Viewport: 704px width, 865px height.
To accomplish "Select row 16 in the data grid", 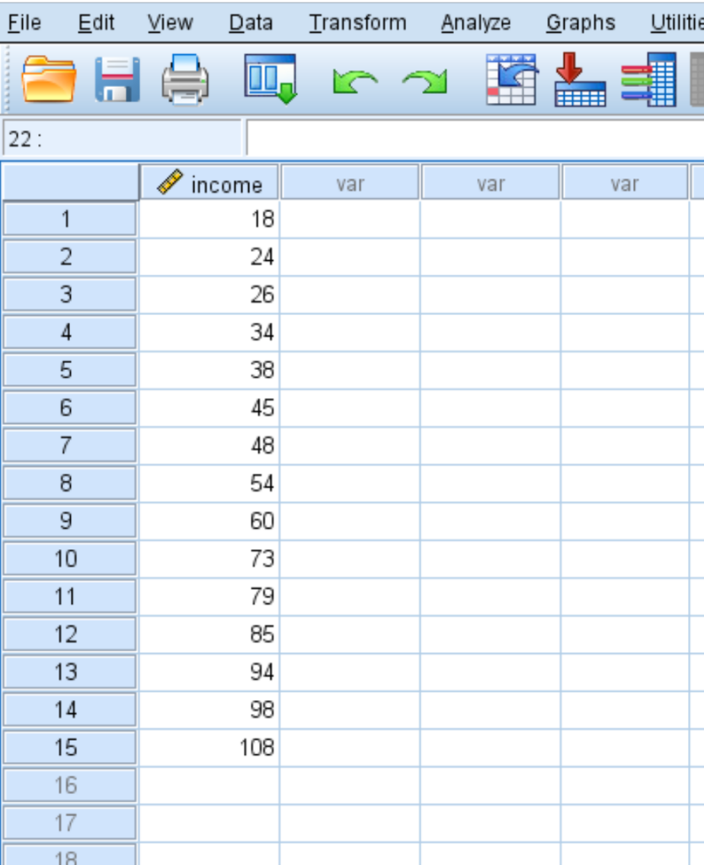I will 68,784.
